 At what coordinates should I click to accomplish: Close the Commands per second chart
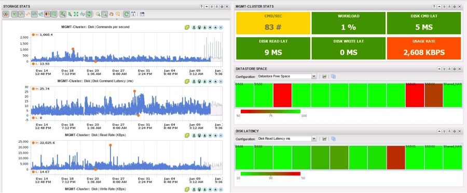221,27
